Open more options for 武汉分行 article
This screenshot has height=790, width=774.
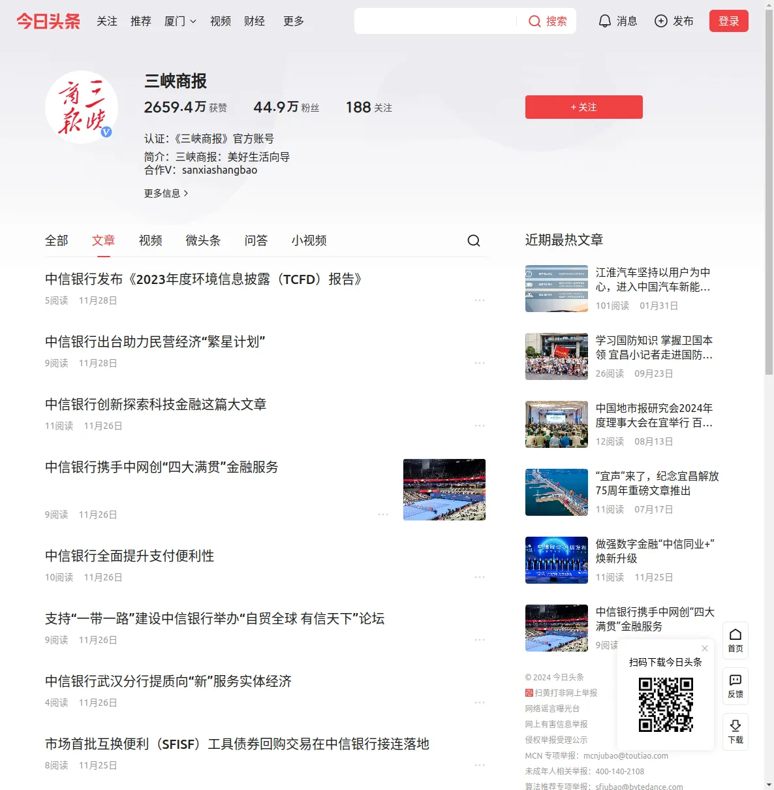pos(480,703)
